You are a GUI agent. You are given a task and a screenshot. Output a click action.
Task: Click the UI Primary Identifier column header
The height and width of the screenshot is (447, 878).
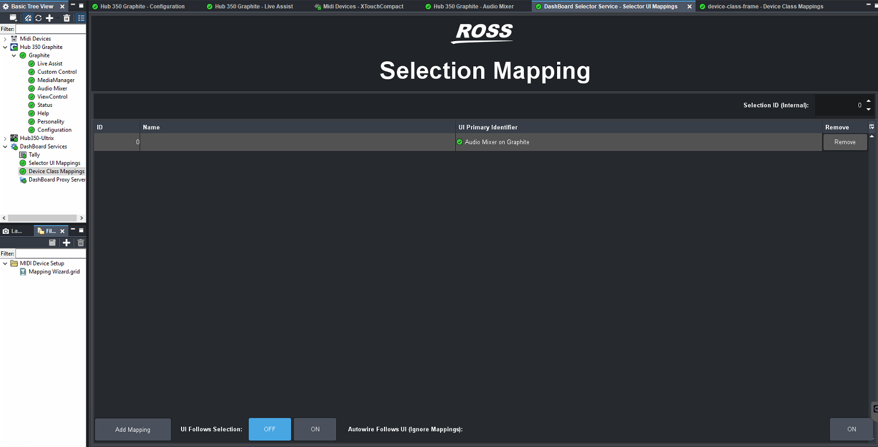[x=639, y=127]
